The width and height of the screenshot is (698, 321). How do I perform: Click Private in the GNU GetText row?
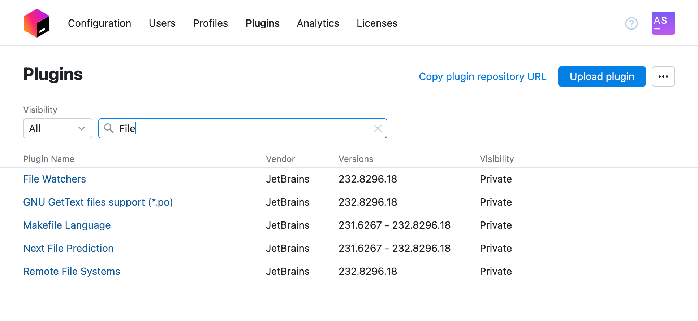coord(496,202)
